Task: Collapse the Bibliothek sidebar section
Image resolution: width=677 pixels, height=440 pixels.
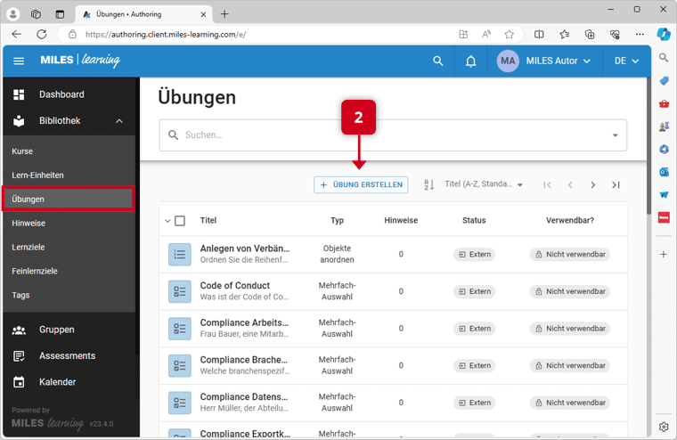Action: [x=119, y=121]
